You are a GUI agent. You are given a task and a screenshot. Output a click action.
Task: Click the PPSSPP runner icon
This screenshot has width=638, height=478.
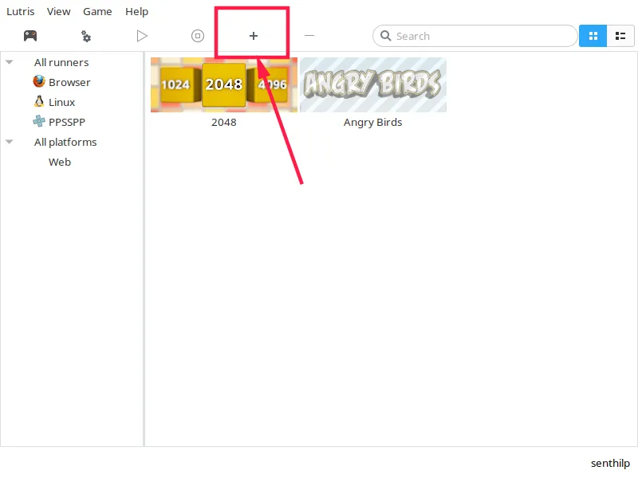point(39,121)
